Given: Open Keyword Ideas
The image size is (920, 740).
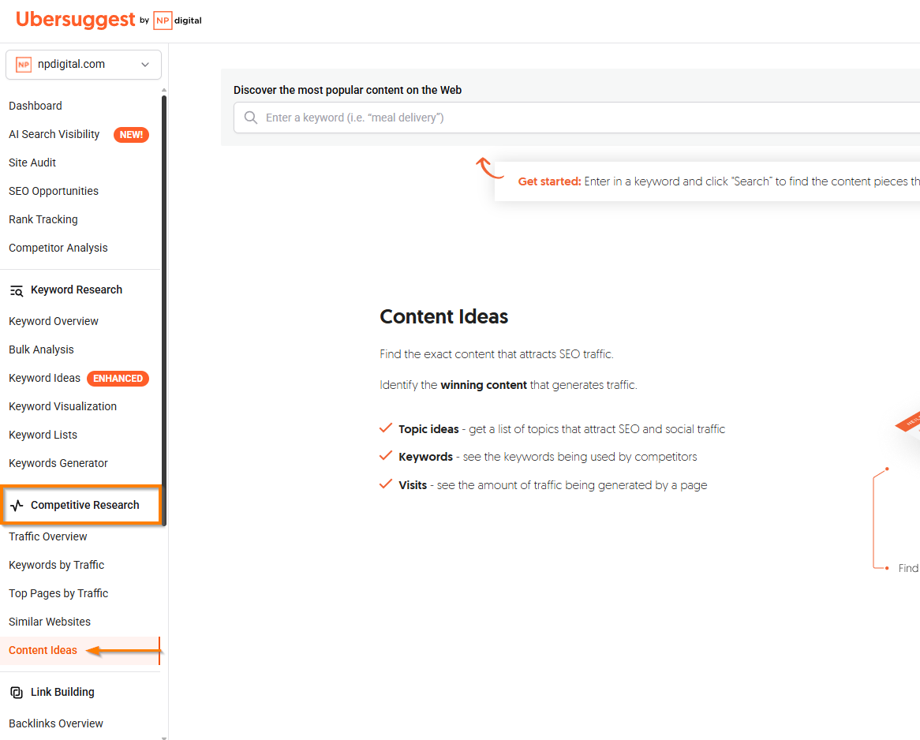Looking at the screenshot, I should pos(45,378).
